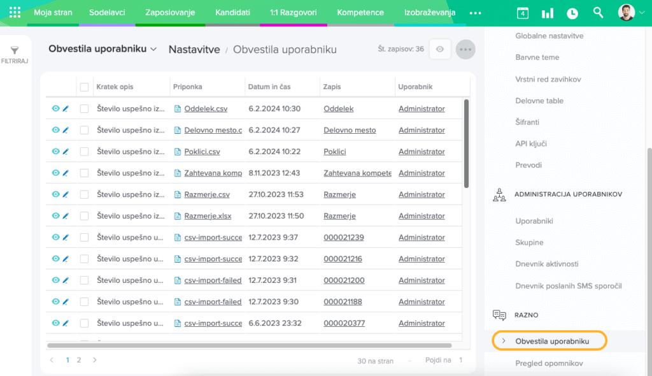The width and height of the screenshot is (652, 376).
Task: Click the search magnifier icon
Action: click(598, 13)
